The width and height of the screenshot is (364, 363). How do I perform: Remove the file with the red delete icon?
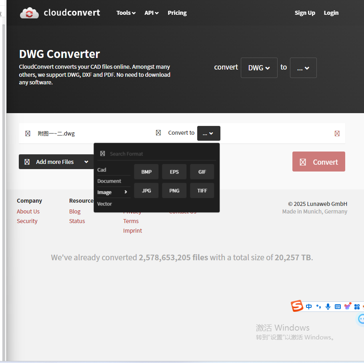tap(337, 134)
